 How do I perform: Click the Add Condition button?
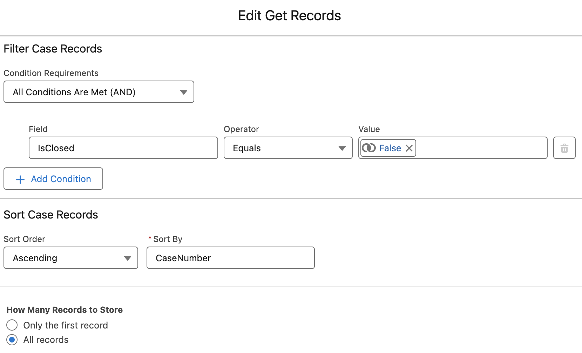[x=53, y=179]
